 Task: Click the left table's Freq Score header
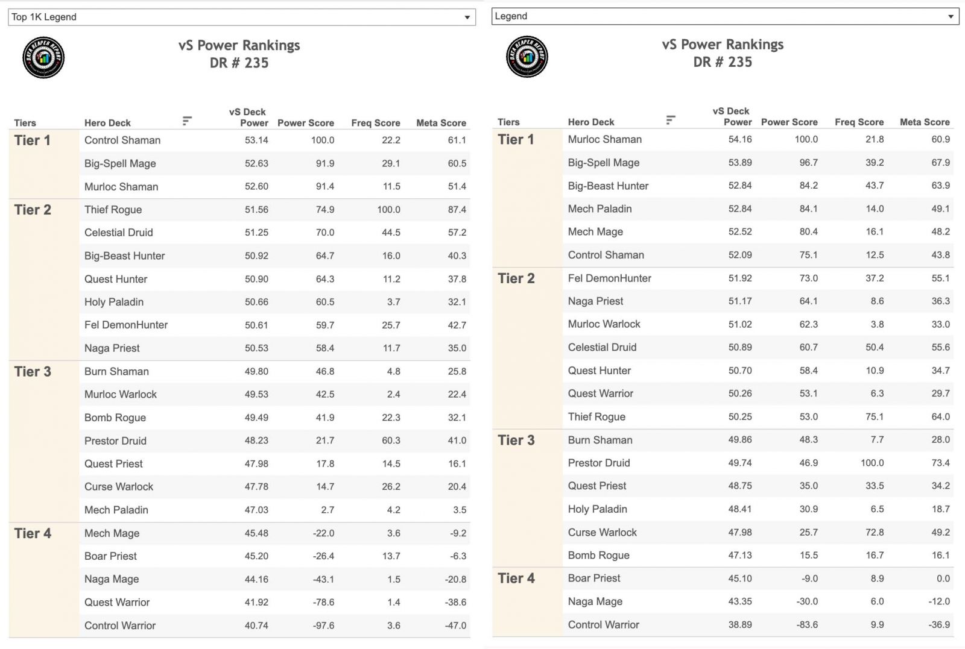click(376, 123)
